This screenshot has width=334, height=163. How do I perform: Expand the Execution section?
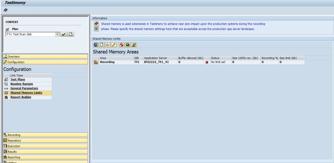coord(45,146)
